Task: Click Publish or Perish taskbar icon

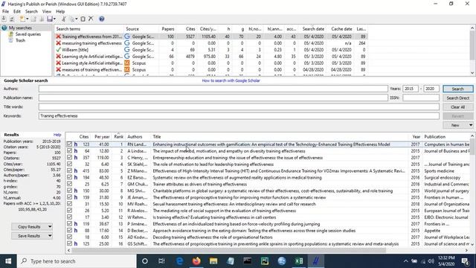Action: [315, 261]
